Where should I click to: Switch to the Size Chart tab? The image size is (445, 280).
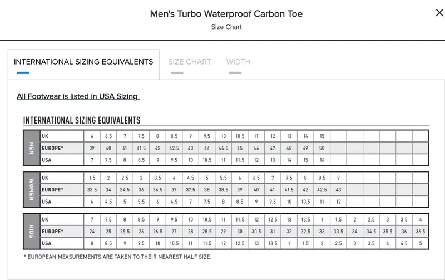[190, 62]
